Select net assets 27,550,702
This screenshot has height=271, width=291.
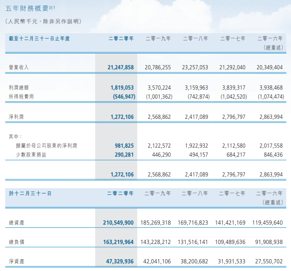tap(269, 262)
